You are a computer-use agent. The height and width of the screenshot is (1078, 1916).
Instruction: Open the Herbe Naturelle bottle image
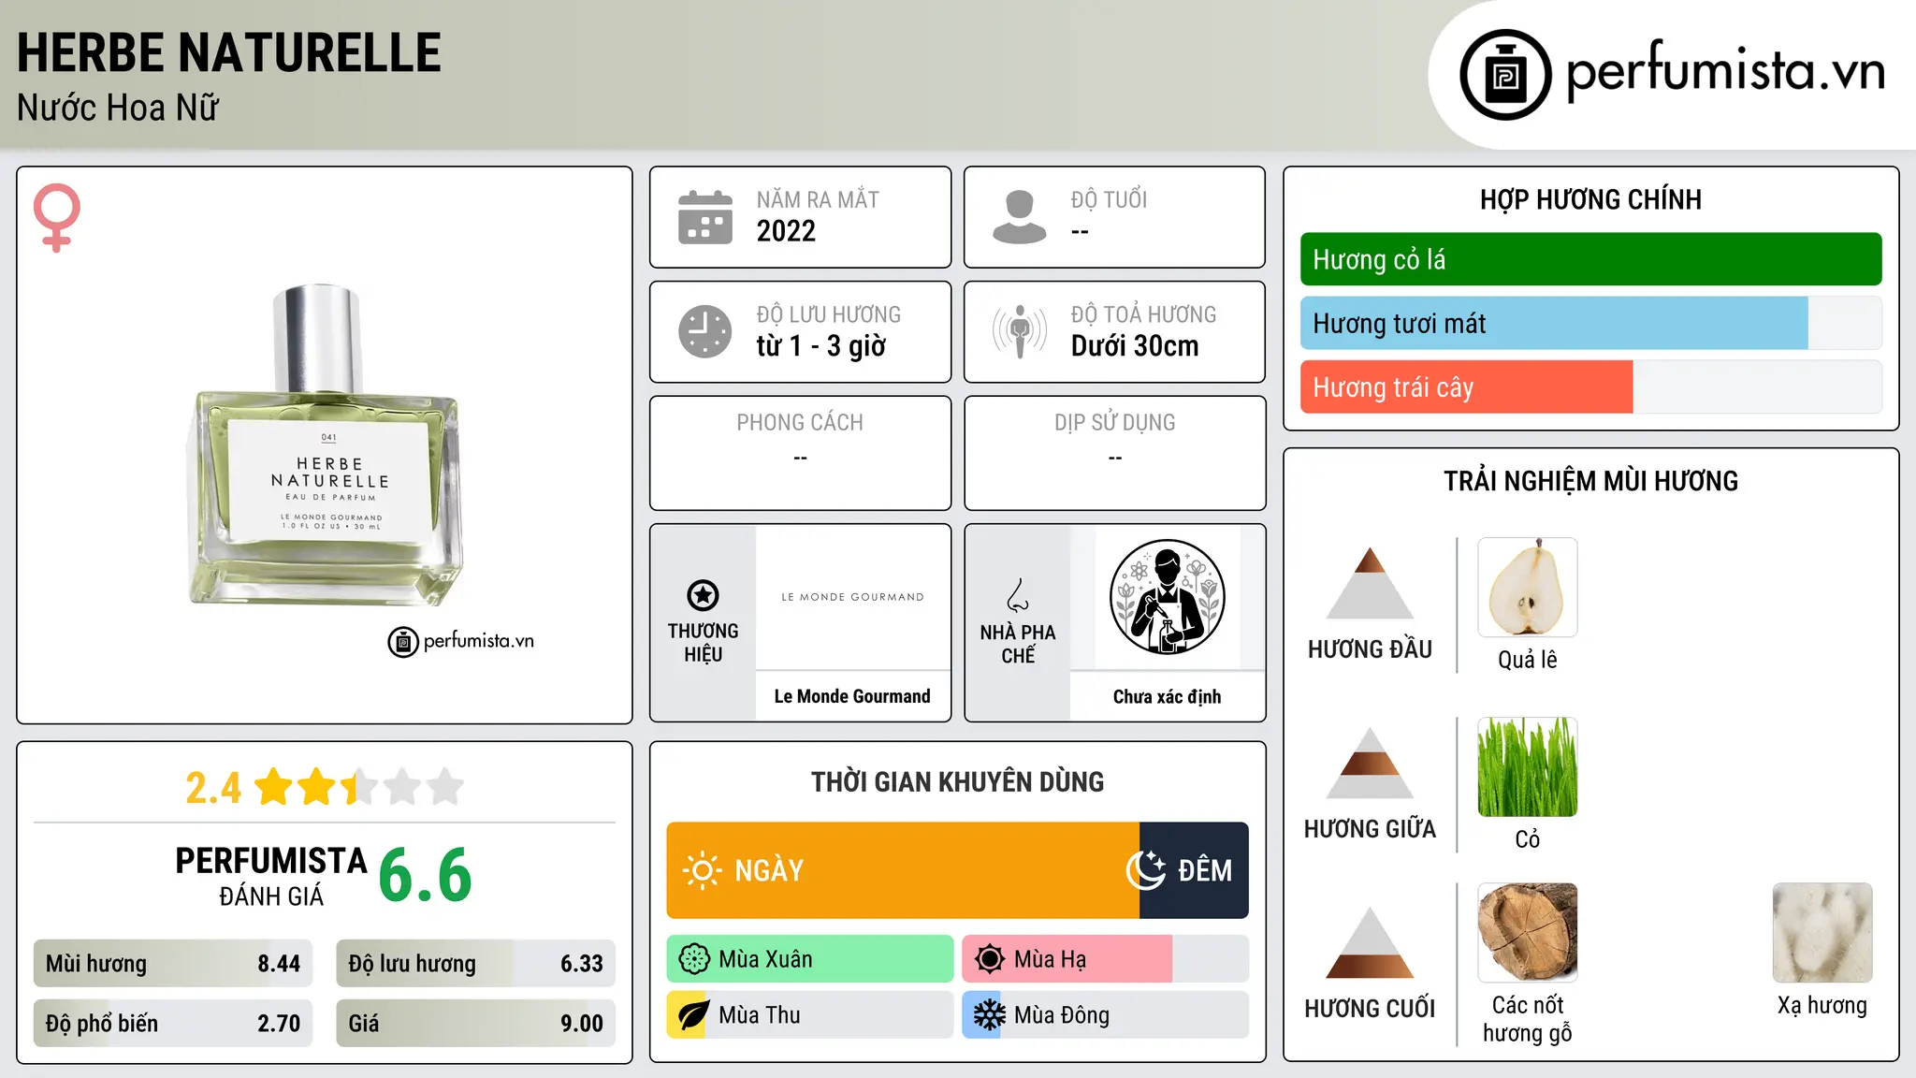click(x=325, y=444)
